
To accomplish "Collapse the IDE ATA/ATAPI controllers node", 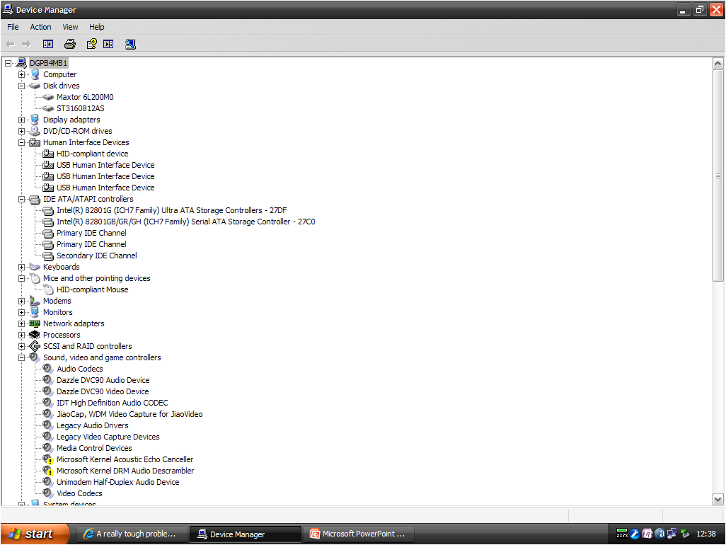I will [21, 199].
